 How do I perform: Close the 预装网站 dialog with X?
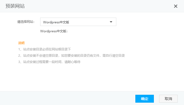pyautogui.click(x=176, y=6)
